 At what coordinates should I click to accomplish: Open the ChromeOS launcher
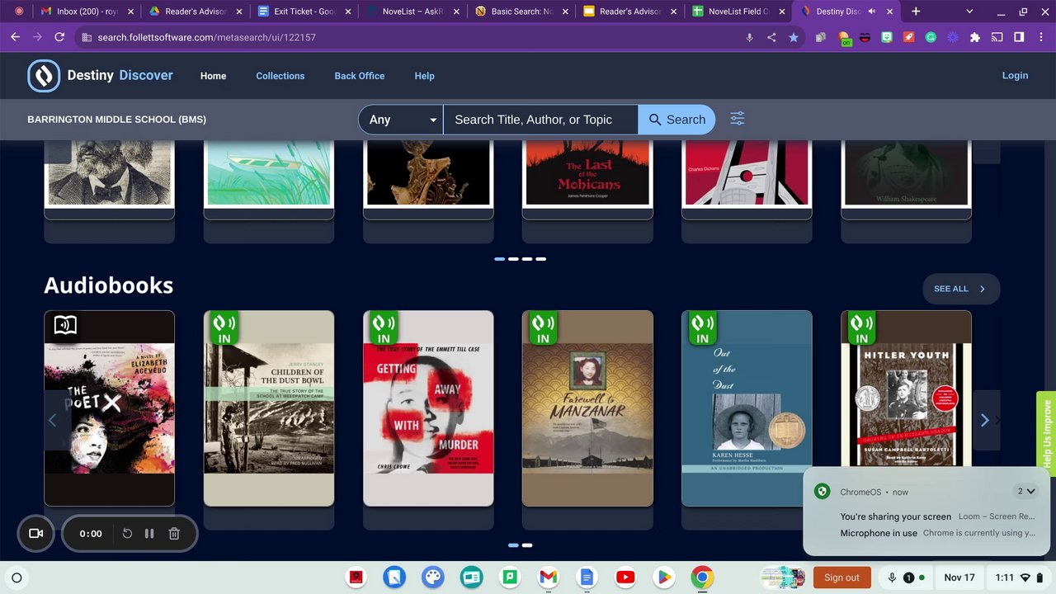coord(16,577)
